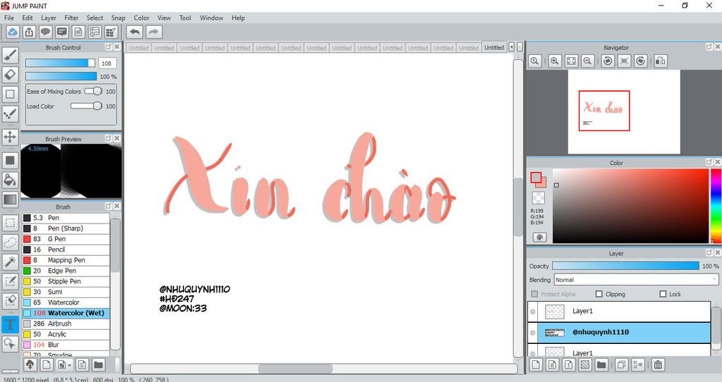Click the Redo arrow

(x=154, y=32)
